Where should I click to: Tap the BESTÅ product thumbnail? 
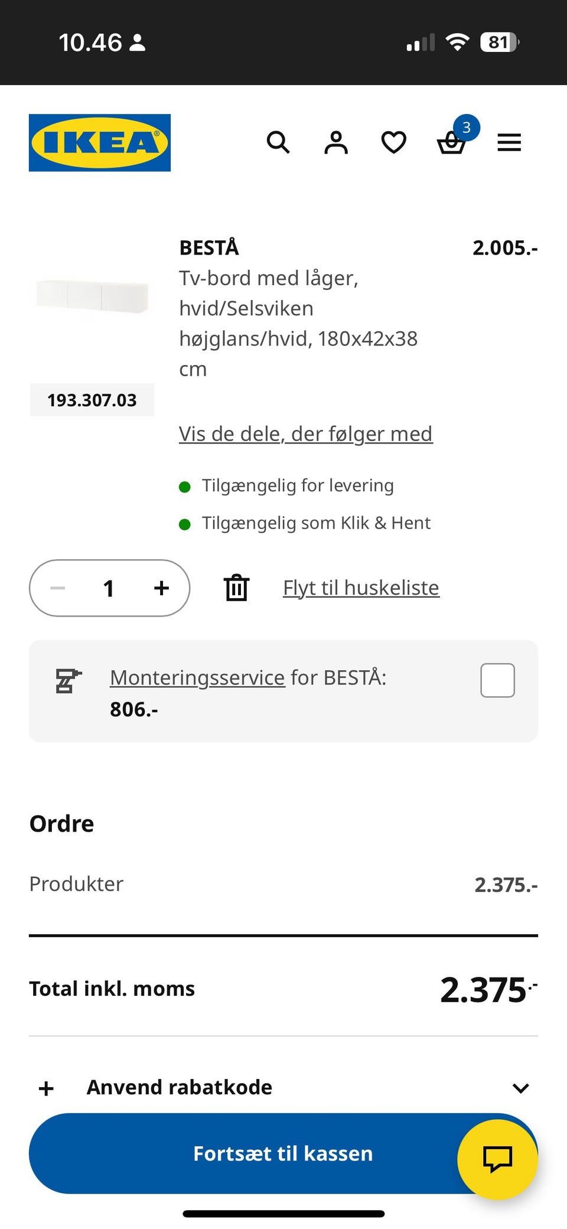92,296
